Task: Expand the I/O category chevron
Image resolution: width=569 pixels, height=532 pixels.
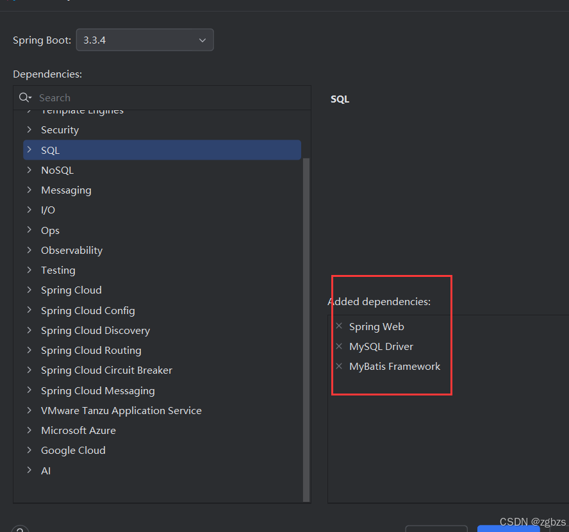Action: pos(29,210)
